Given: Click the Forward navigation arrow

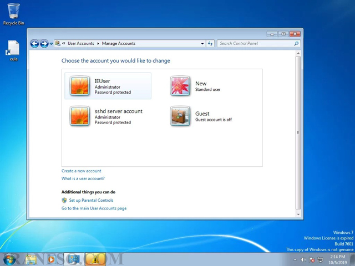Looking at the screenshot, I should [44, 43].
